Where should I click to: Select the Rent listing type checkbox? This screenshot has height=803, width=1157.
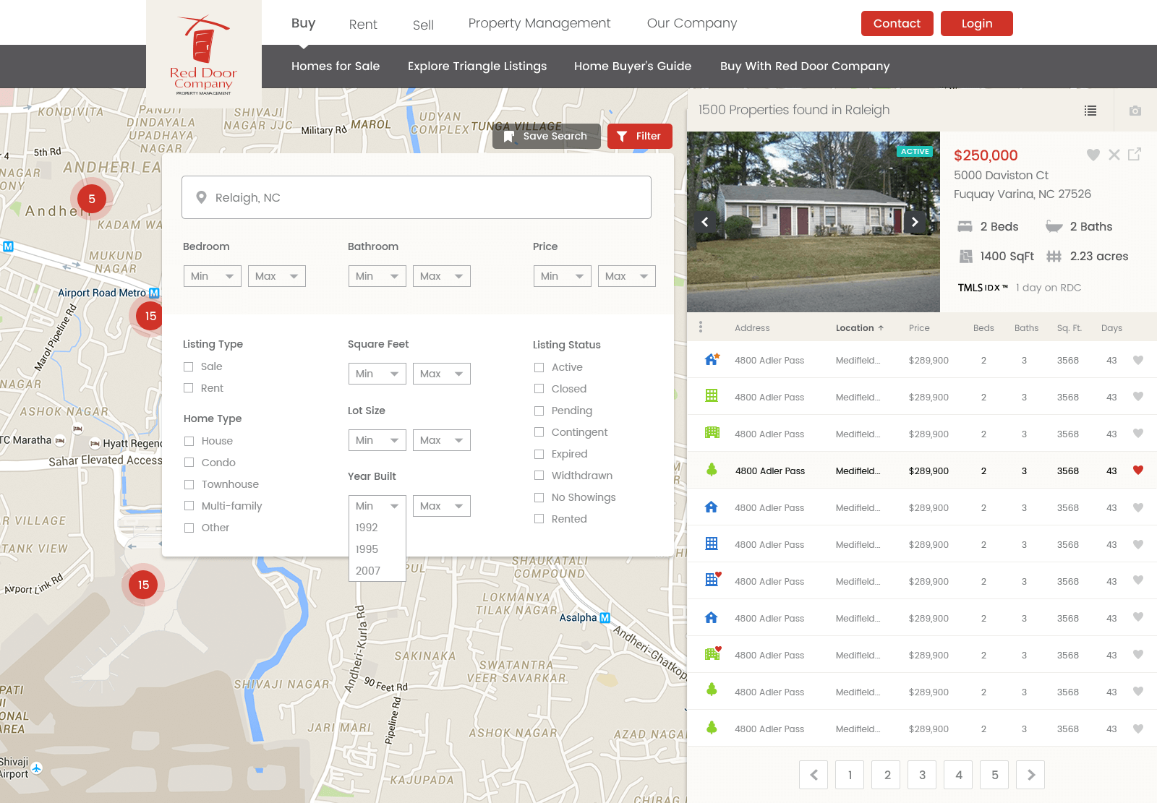click(189, 388)
